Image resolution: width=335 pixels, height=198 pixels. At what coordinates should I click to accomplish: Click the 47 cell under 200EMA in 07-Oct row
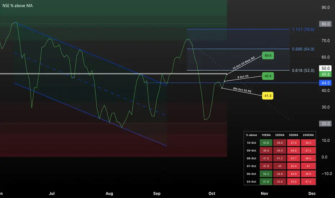308,166
